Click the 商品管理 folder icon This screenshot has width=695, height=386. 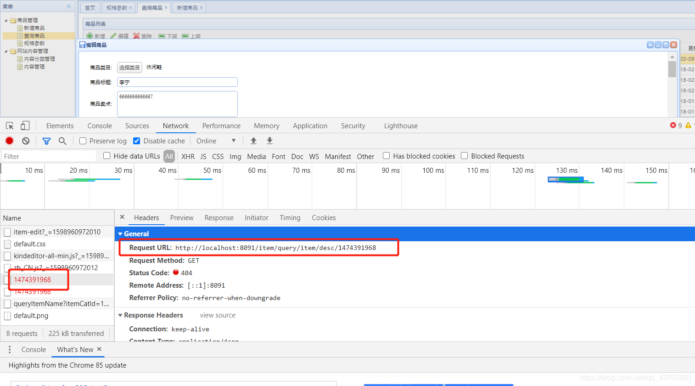point(13,20)
